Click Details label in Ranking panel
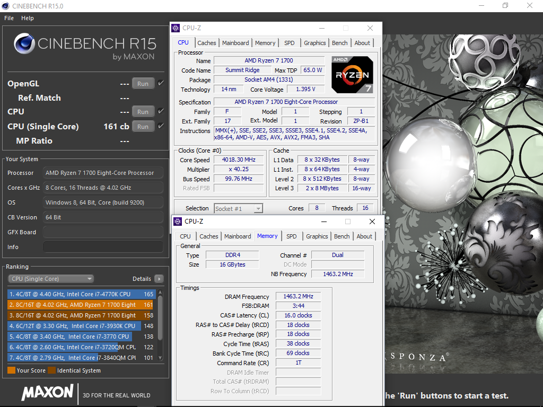543x407 pixels. [x=142, y=279]
